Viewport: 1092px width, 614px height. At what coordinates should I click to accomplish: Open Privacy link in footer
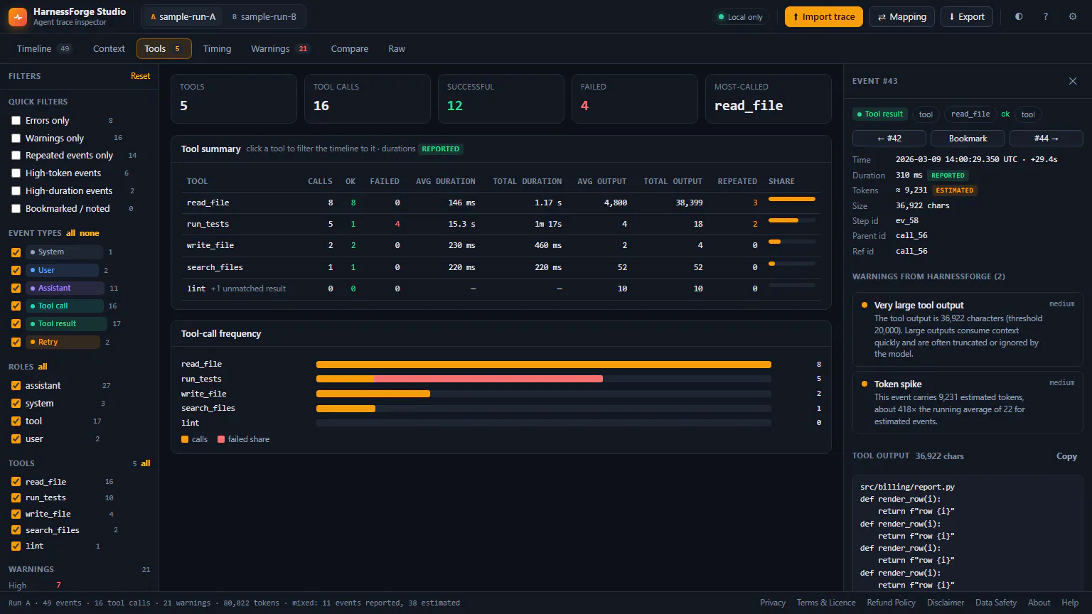tap(773, 603)
